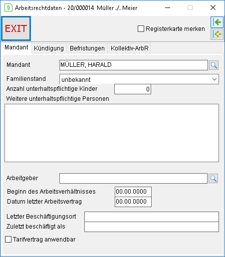The height and width of the screenshot is (257, 225).
Task: Click the magnifier icon next to Arbeitgeber field
Action: [x=214, y=179]
